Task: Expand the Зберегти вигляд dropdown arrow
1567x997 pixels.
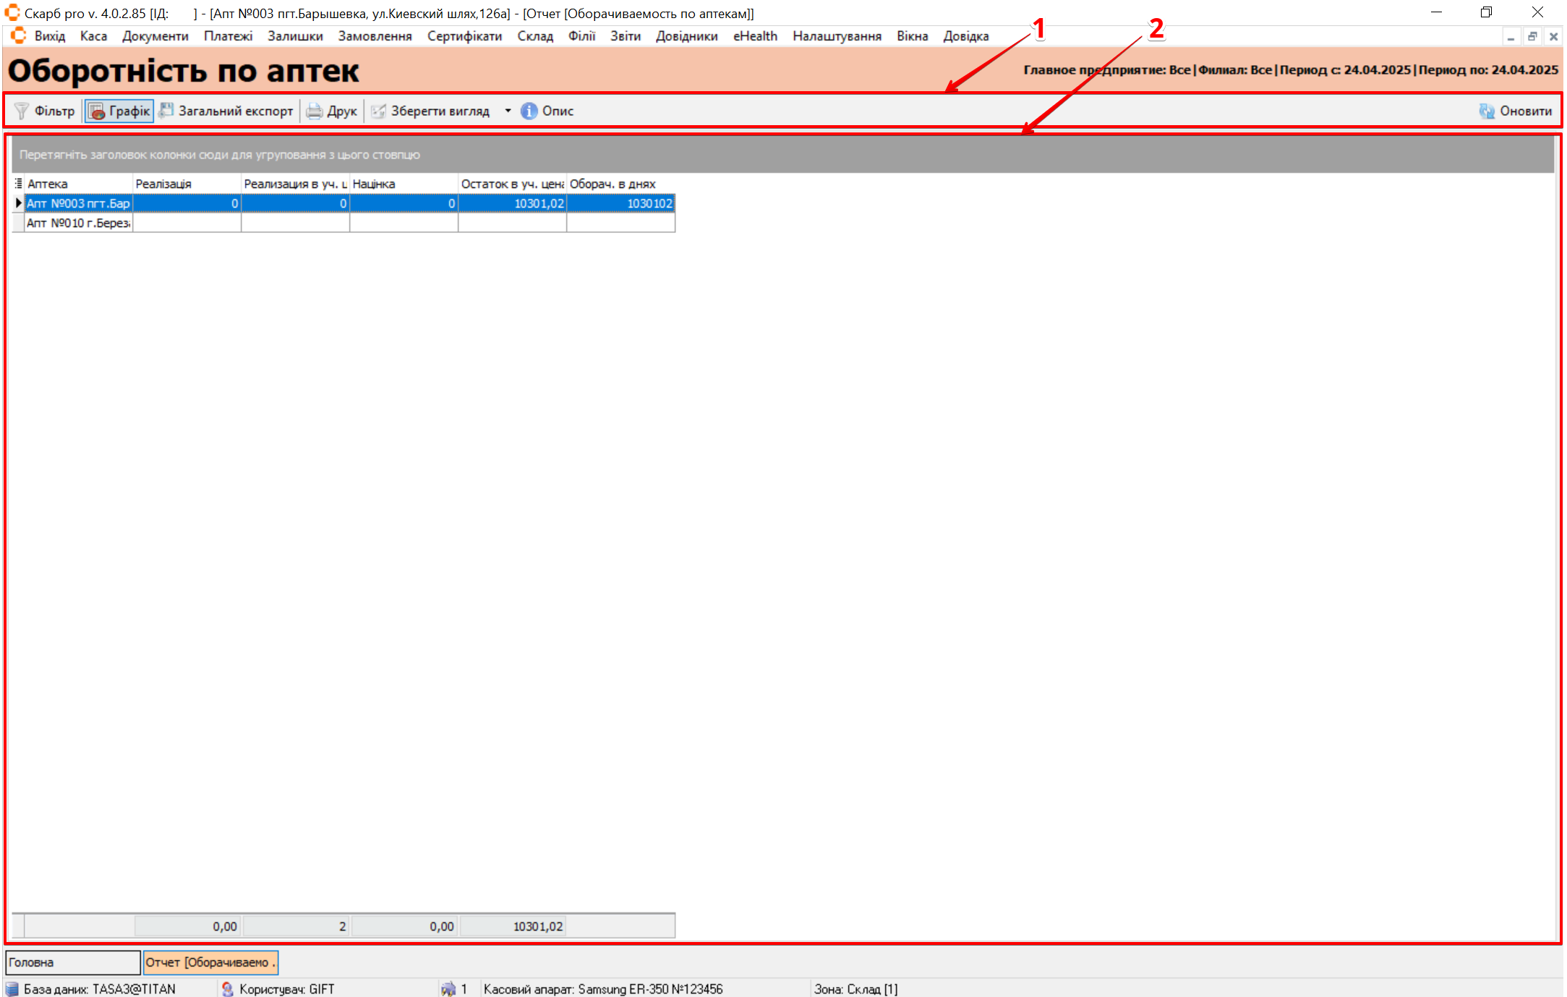Action: [x=508, y=111]
